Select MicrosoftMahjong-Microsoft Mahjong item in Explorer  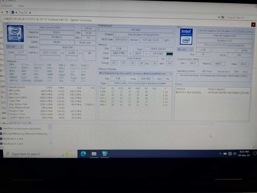(x=25, y=134)
